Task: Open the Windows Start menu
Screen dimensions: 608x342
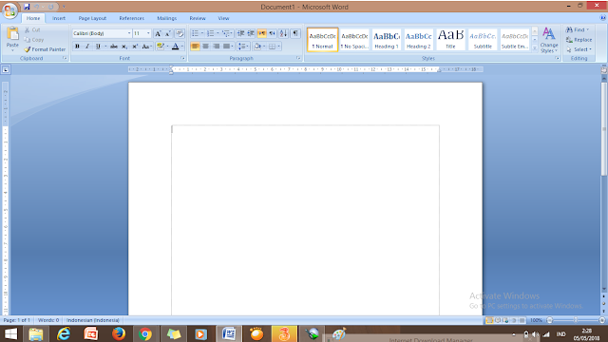Action: tap(10, 333)
